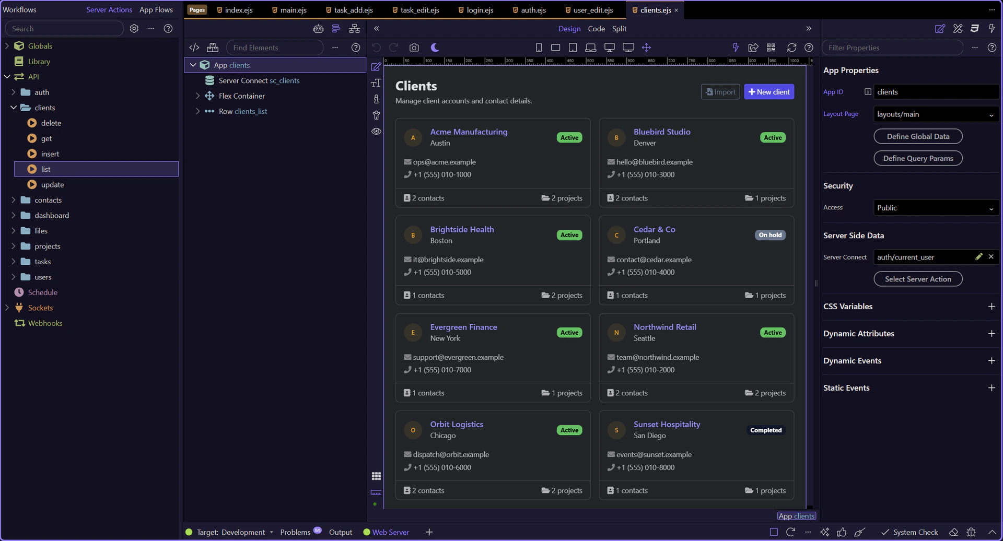Click the undo arrow icon

[376, 48]
